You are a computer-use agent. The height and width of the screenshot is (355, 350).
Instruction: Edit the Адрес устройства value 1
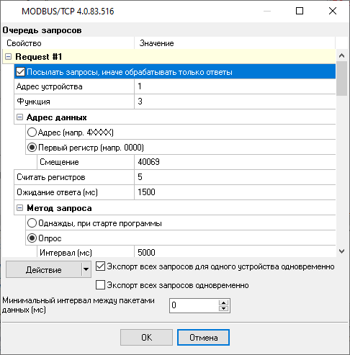pyautogui.click(x=235, y=86)
